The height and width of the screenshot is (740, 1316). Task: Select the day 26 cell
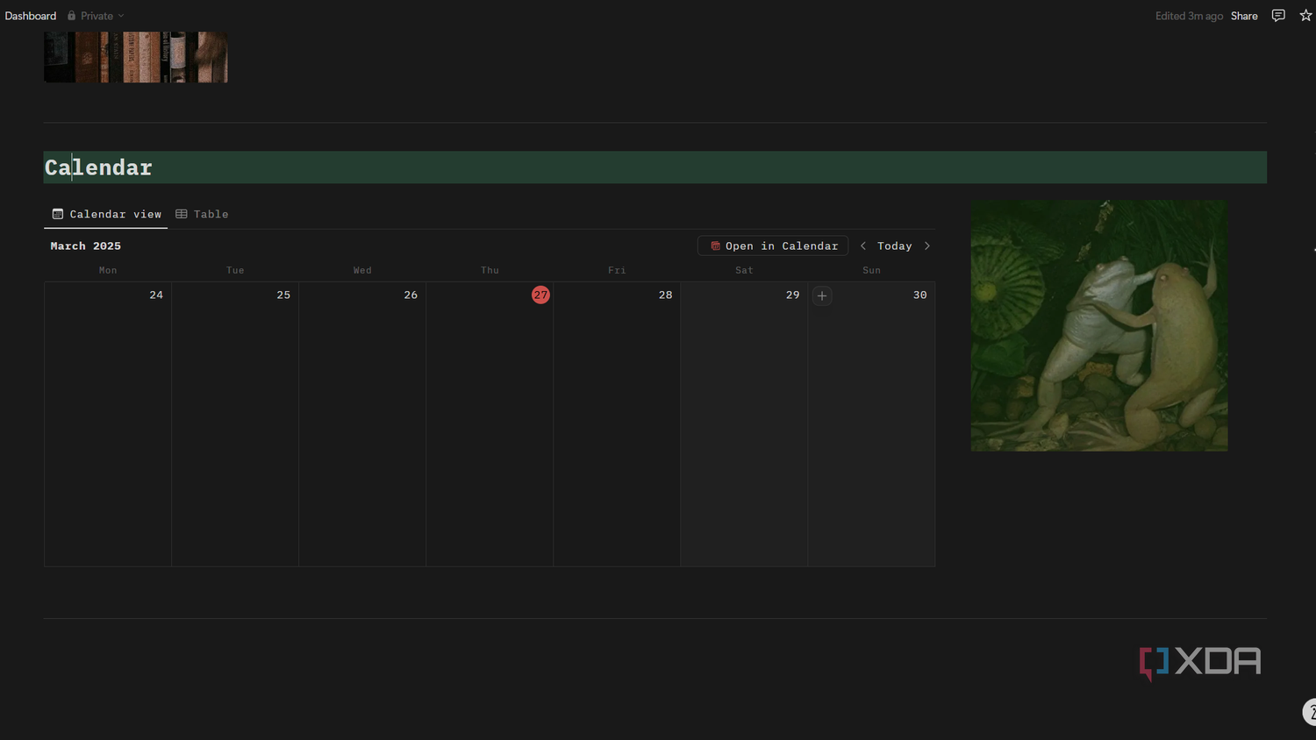pyautogui.click(x=362, y=424)
